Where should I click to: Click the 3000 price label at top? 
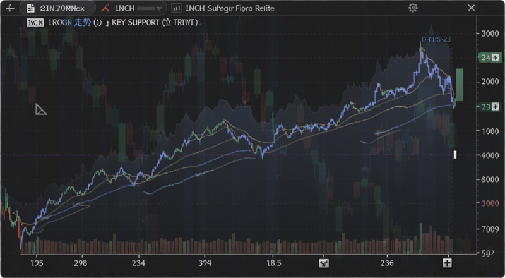point(490,33)
